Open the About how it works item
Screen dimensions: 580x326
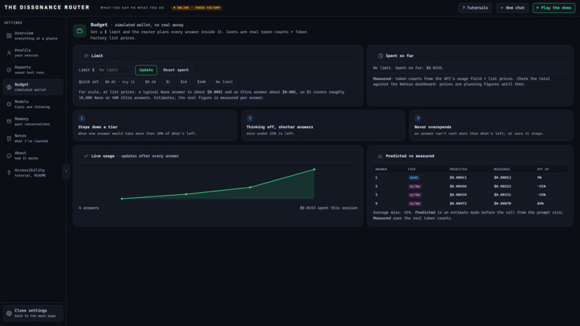pyautogui.click(x=33, y=155)
